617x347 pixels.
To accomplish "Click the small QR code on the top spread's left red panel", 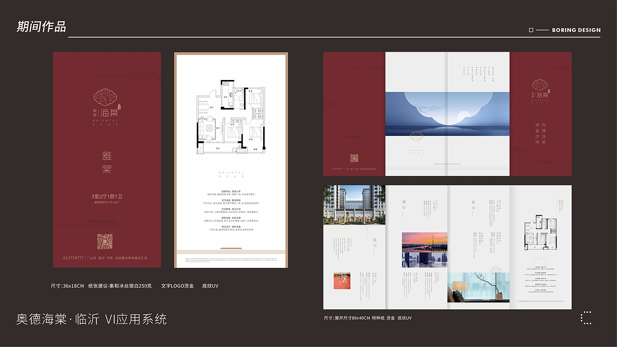I will 354,158.
